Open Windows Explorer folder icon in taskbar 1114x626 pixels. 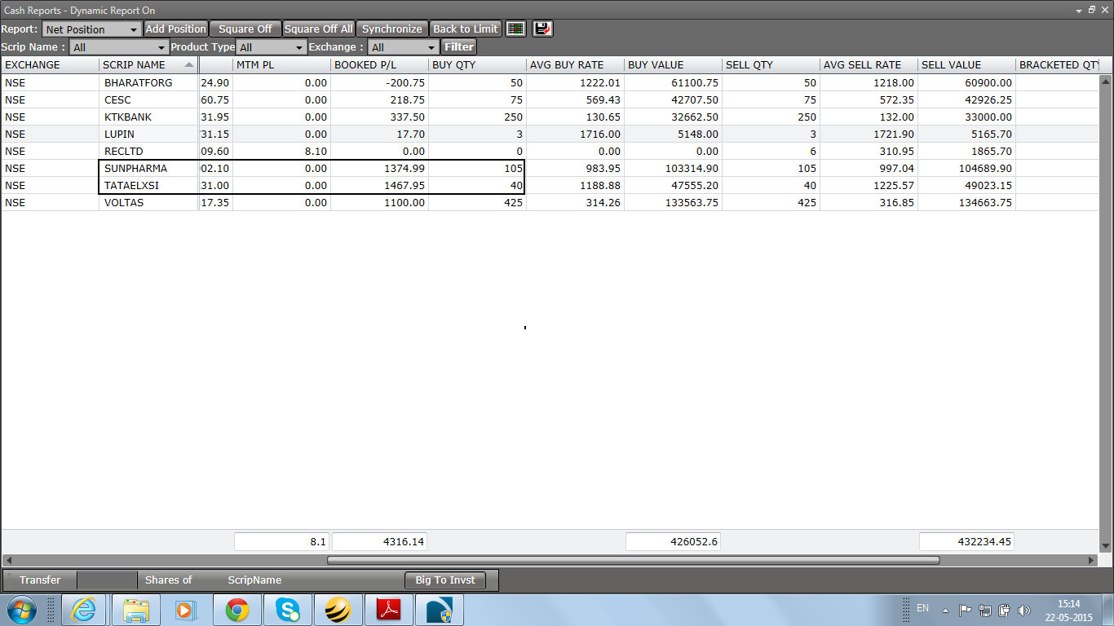pos(135,610)
